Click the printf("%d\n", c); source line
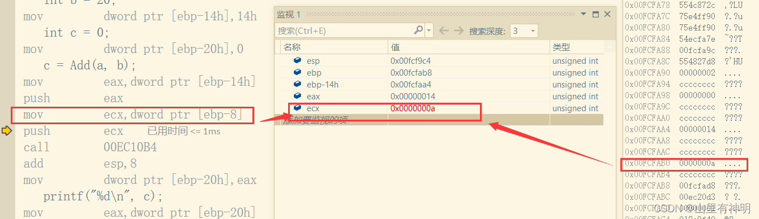 (103, 196)
